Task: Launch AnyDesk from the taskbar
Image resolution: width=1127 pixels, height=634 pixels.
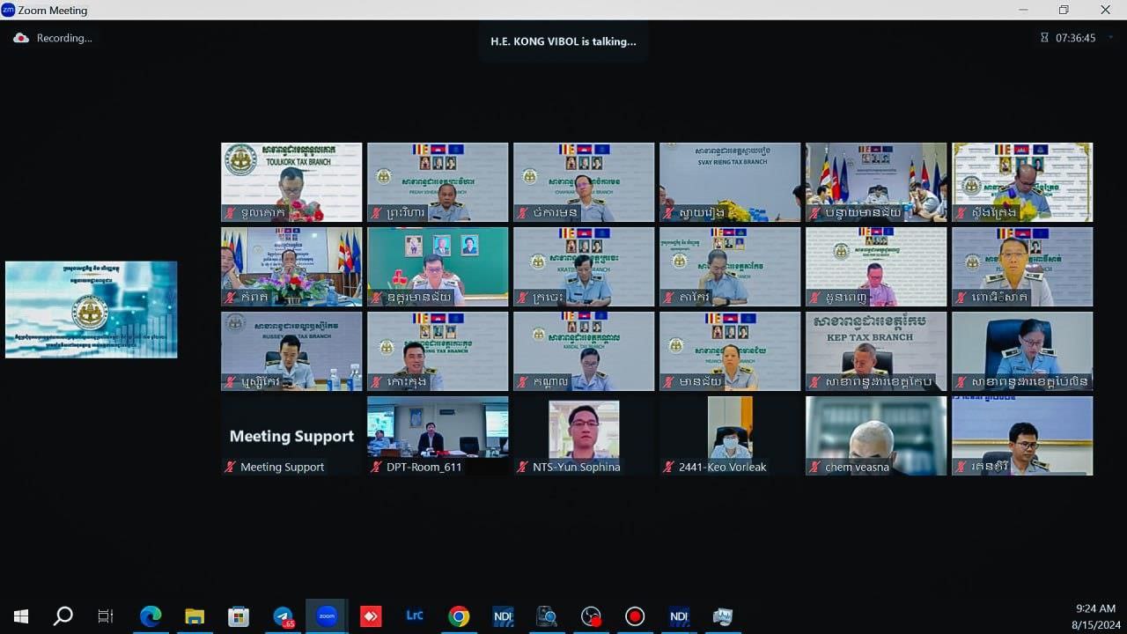Action: tap(371, 616)
